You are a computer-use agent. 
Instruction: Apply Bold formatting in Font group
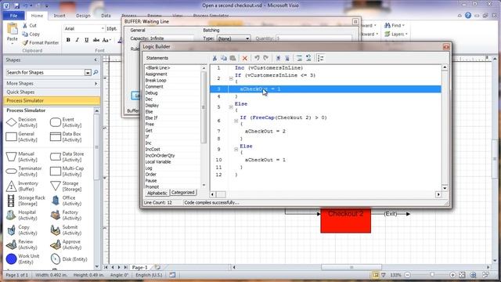68,40
